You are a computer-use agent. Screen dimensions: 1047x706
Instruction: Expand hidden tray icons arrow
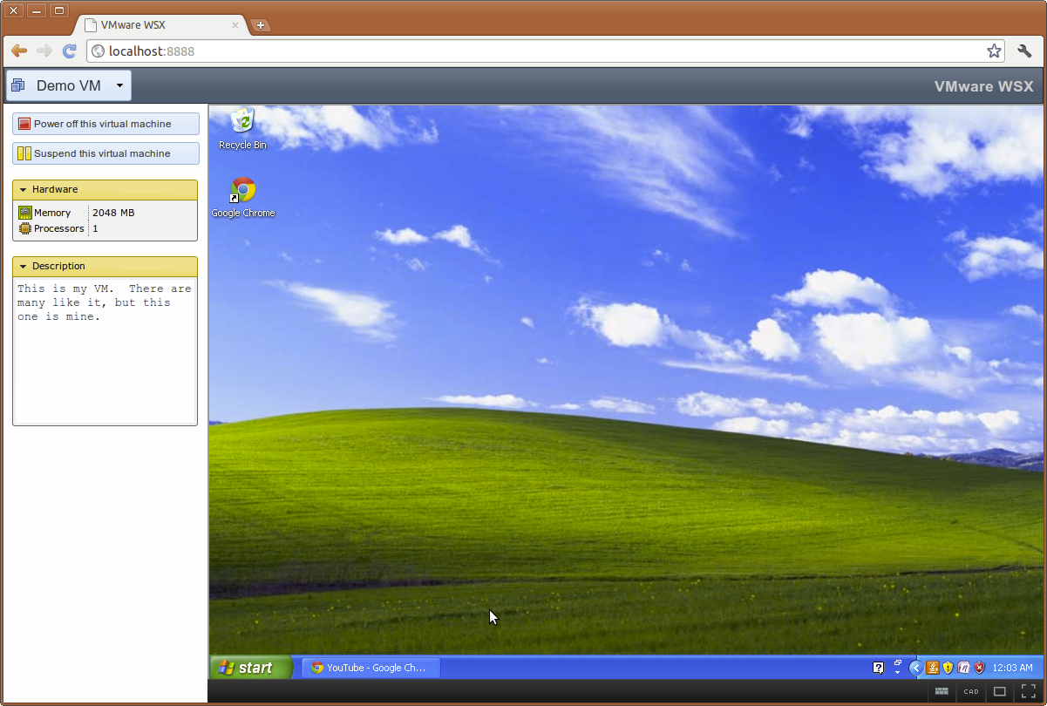point(915,668)
